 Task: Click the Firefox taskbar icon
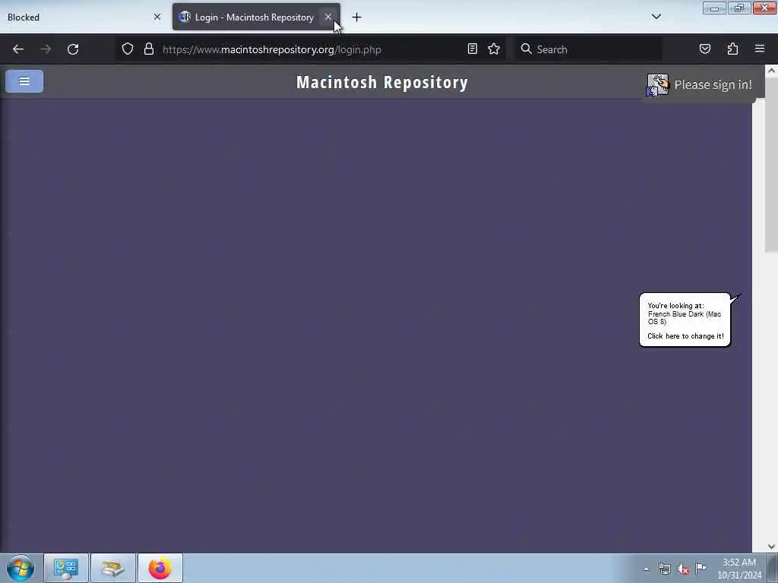click(160, 568)
